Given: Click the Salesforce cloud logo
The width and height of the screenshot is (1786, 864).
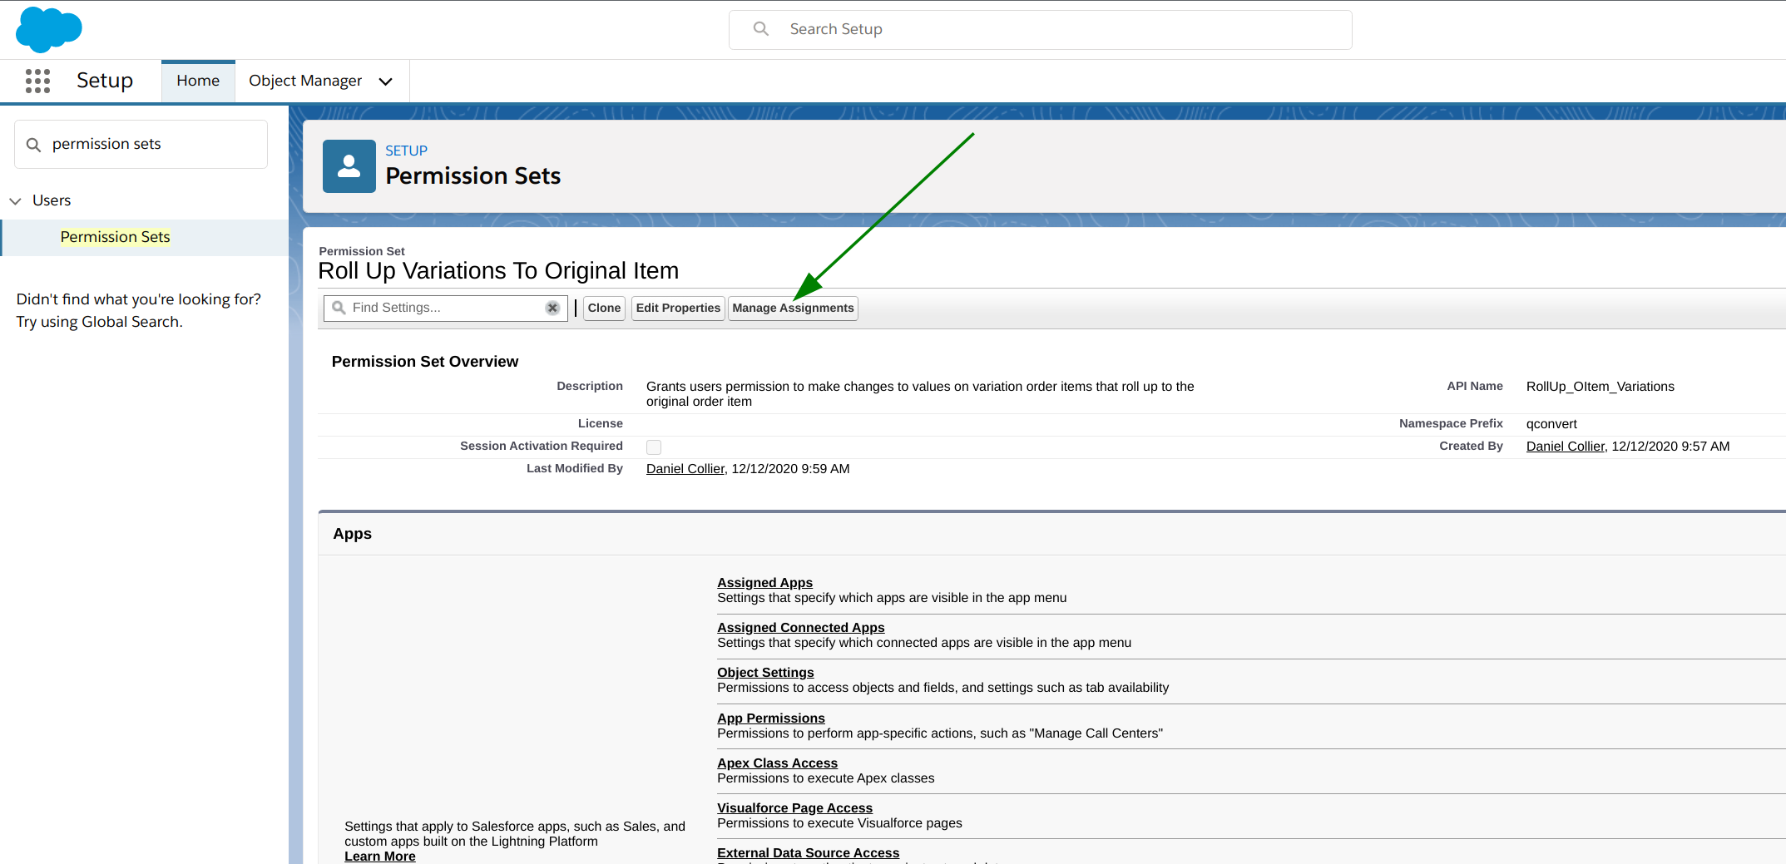Looking at the screenshot, I should tap(49, 29).
